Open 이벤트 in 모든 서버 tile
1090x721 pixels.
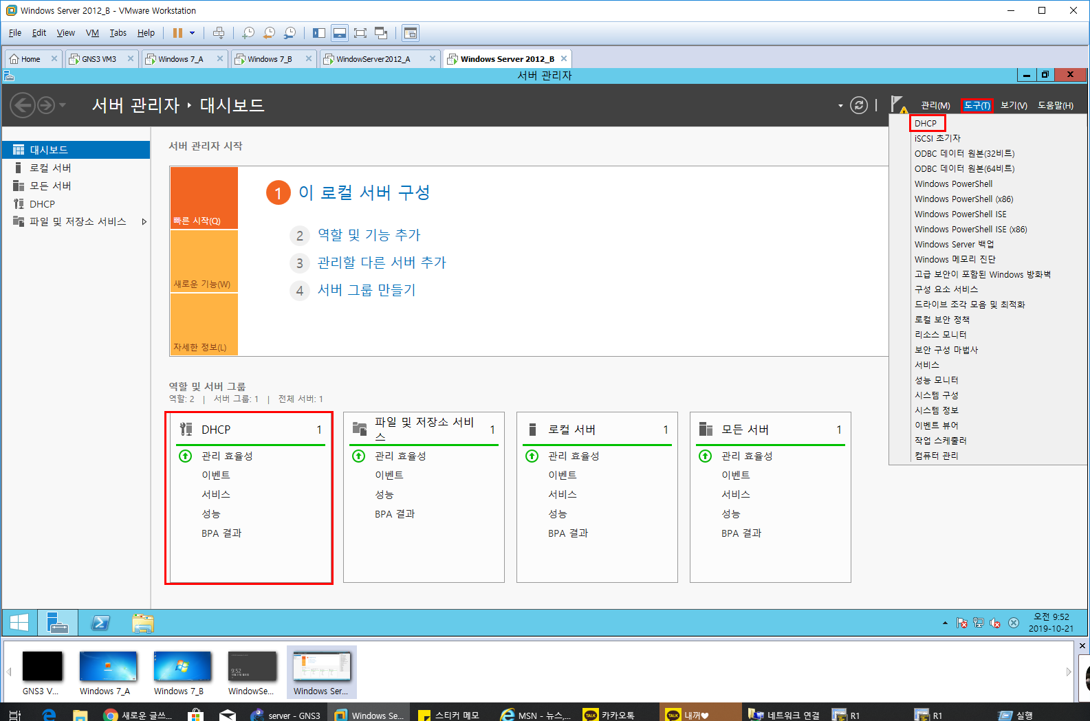735,475
